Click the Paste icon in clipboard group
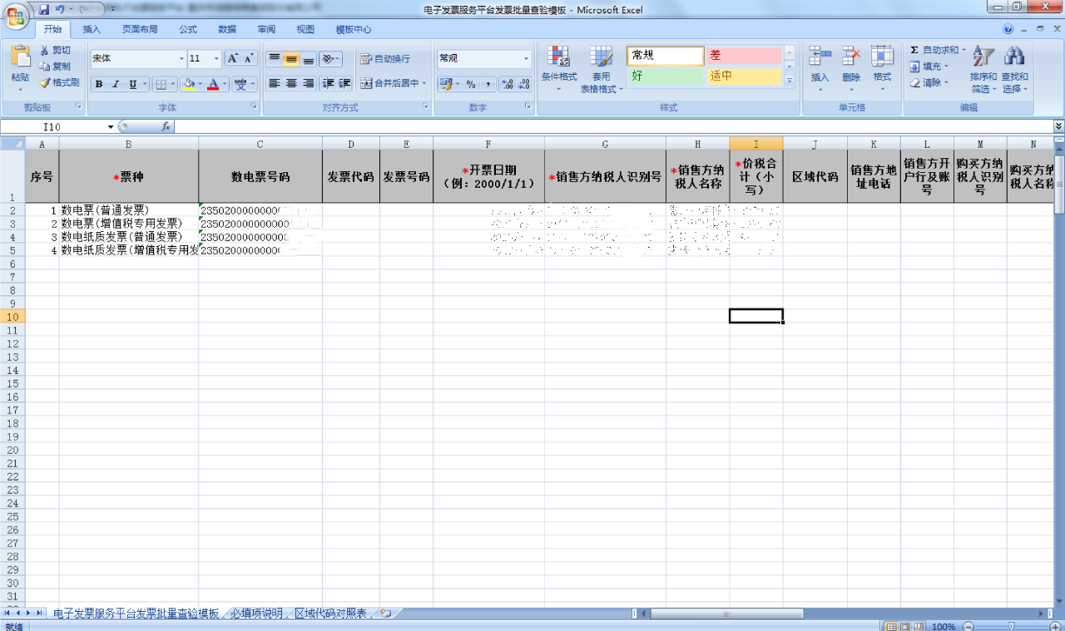1065x631 pixels. pyautogui.click(x=20, y=58)
